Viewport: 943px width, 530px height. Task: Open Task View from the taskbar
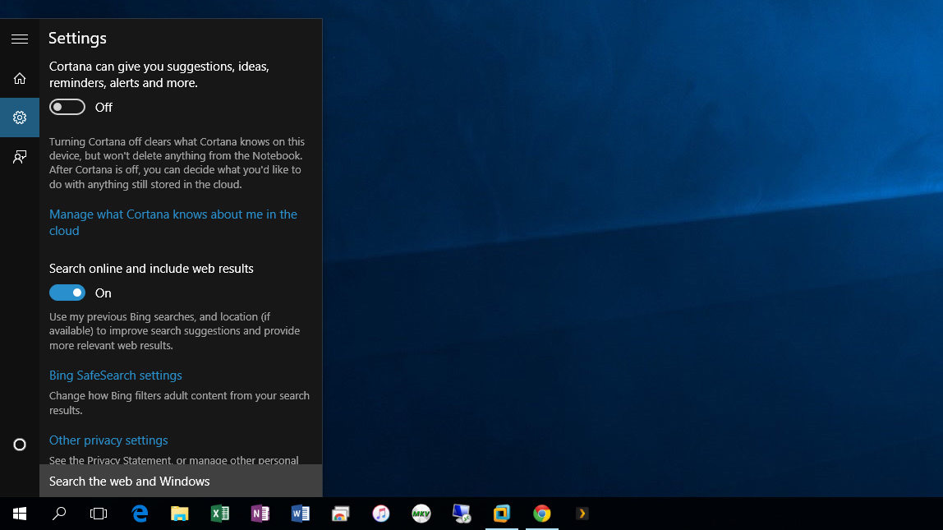click(98, 513)
